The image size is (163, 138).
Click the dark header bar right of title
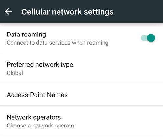(x=138, y=11)
